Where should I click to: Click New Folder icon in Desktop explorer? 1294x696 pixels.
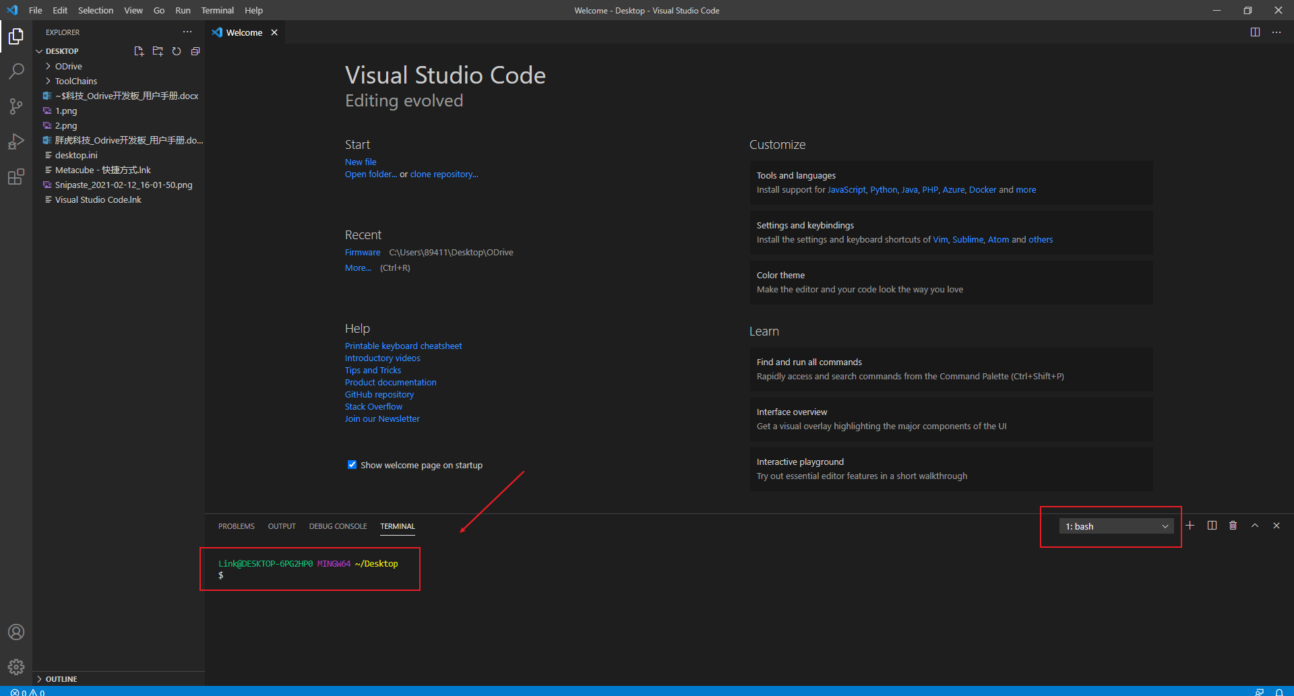click(158, 51)
